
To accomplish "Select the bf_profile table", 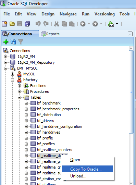I will coord(45,138).
